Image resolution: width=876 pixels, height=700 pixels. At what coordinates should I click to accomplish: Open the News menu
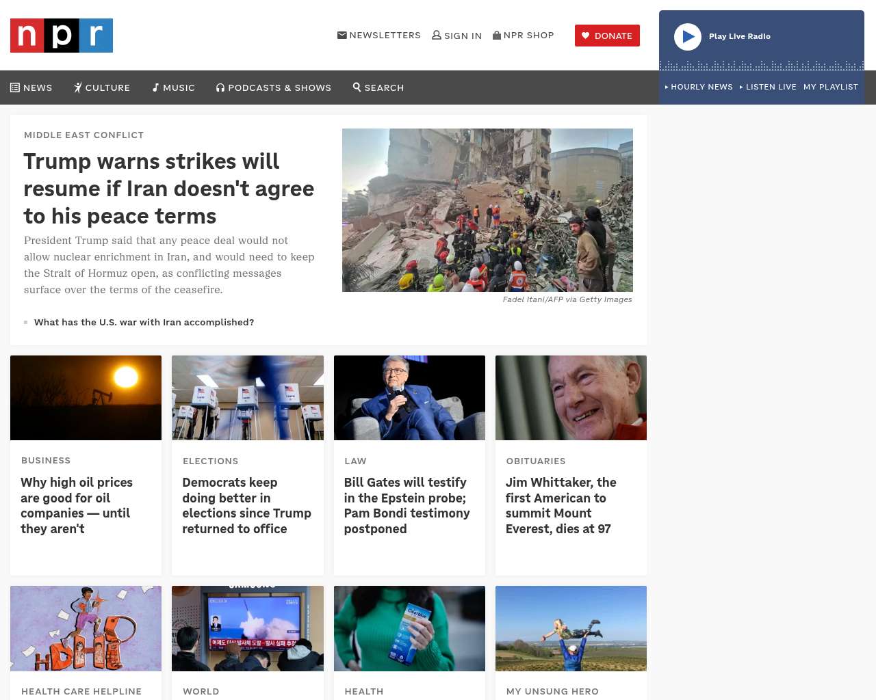[x=31, y=87]
